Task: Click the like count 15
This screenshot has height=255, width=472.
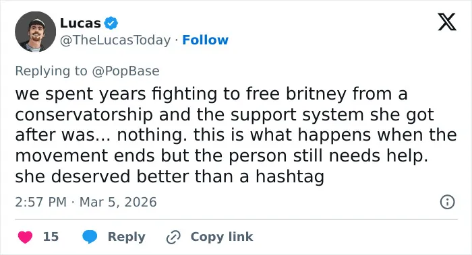Action: pyautogui.click(x=51, y=237)
